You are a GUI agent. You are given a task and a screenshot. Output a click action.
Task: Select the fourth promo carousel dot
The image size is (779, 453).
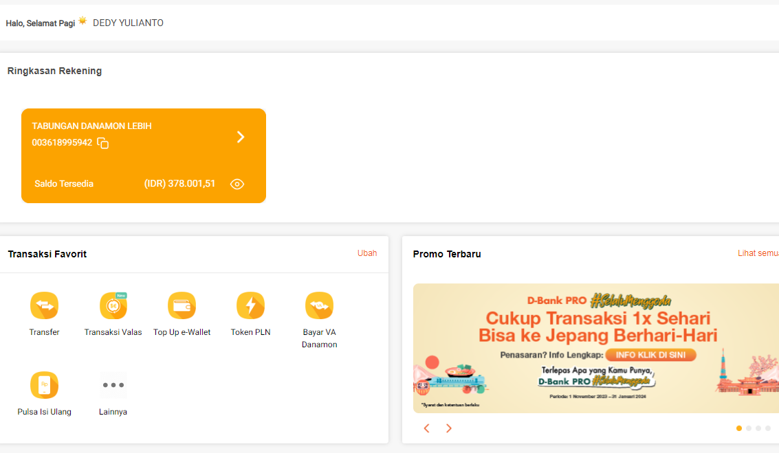pyautogui.click(x=767, y=428)
